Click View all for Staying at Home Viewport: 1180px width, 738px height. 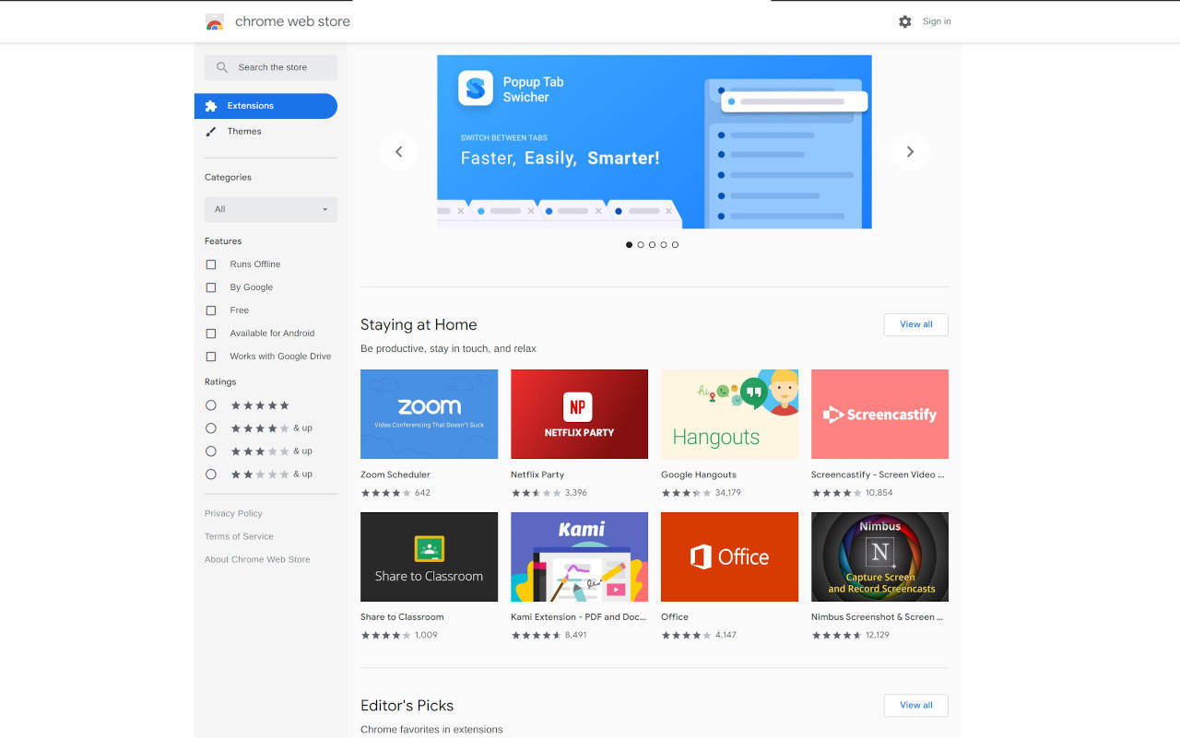(x=916, y=324)
